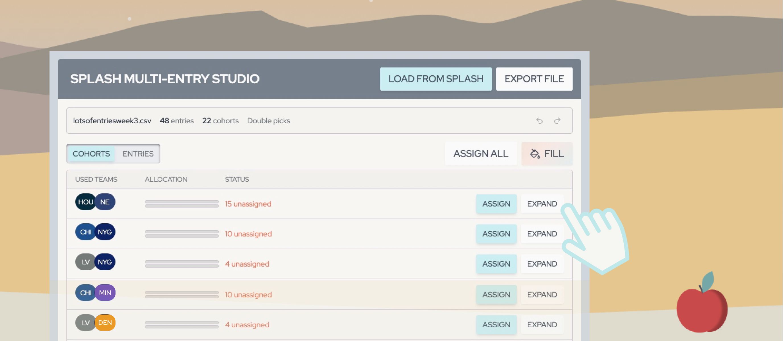Click the Export File button
This screenshot has width=783, height=341.
point(534,79)
